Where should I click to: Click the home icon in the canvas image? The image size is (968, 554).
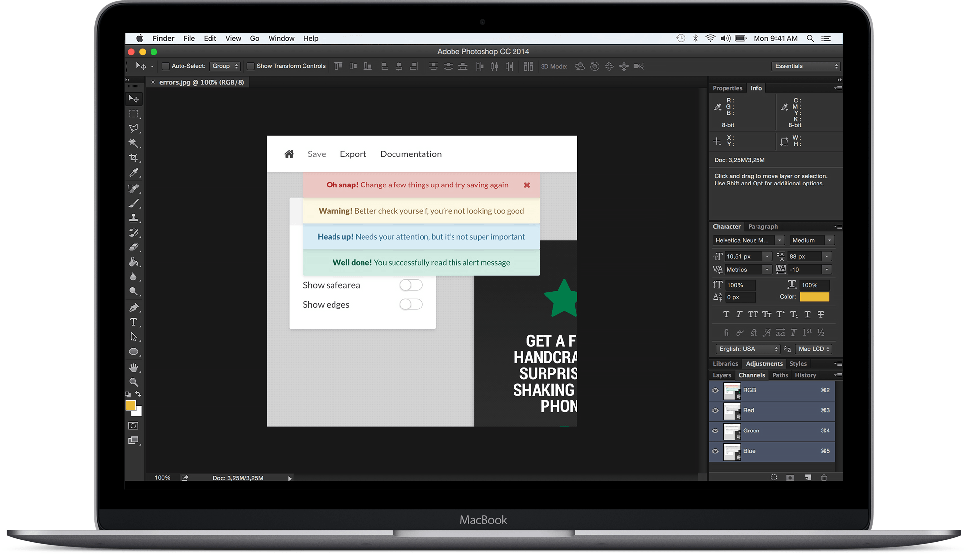coord(289,154)
